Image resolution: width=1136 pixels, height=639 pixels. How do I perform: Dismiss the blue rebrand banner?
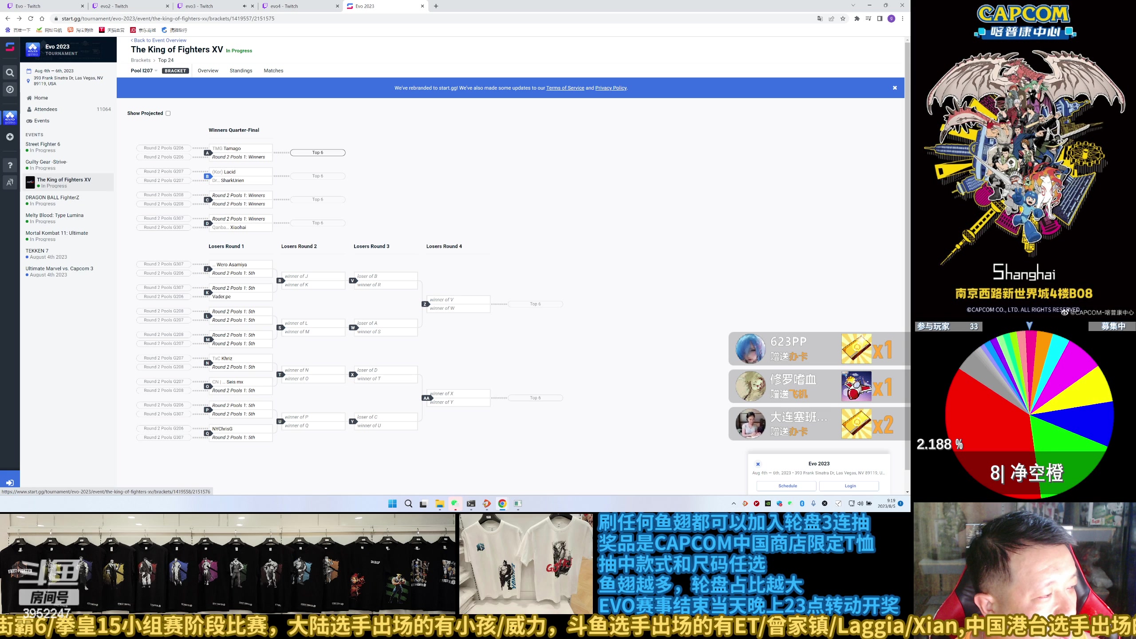point(895,88)
